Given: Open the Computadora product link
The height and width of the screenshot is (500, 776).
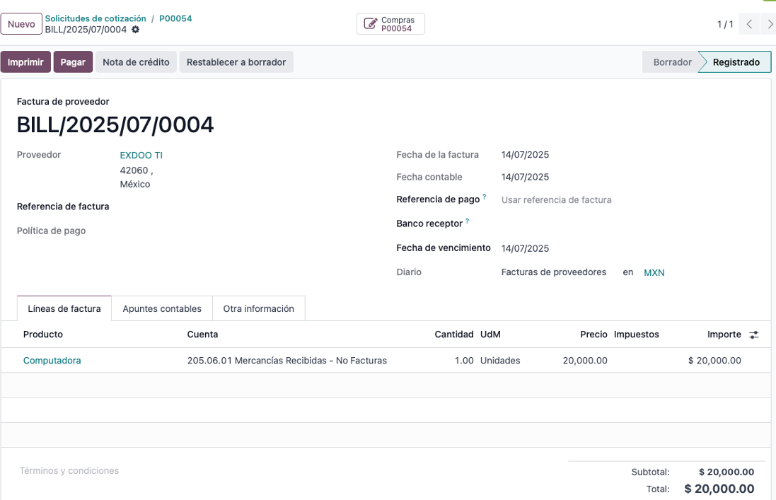Looking at the screenshot, I should tap(52, 361).
